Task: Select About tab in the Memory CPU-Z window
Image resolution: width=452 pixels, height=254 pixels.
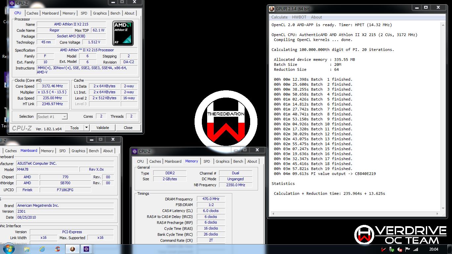Action: (x=252, y=161)
